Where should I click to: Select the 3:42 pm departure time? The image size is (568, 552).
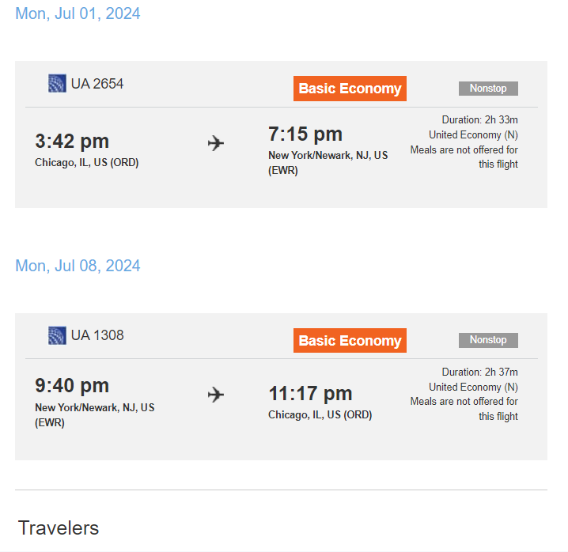[x=72, y=142]
